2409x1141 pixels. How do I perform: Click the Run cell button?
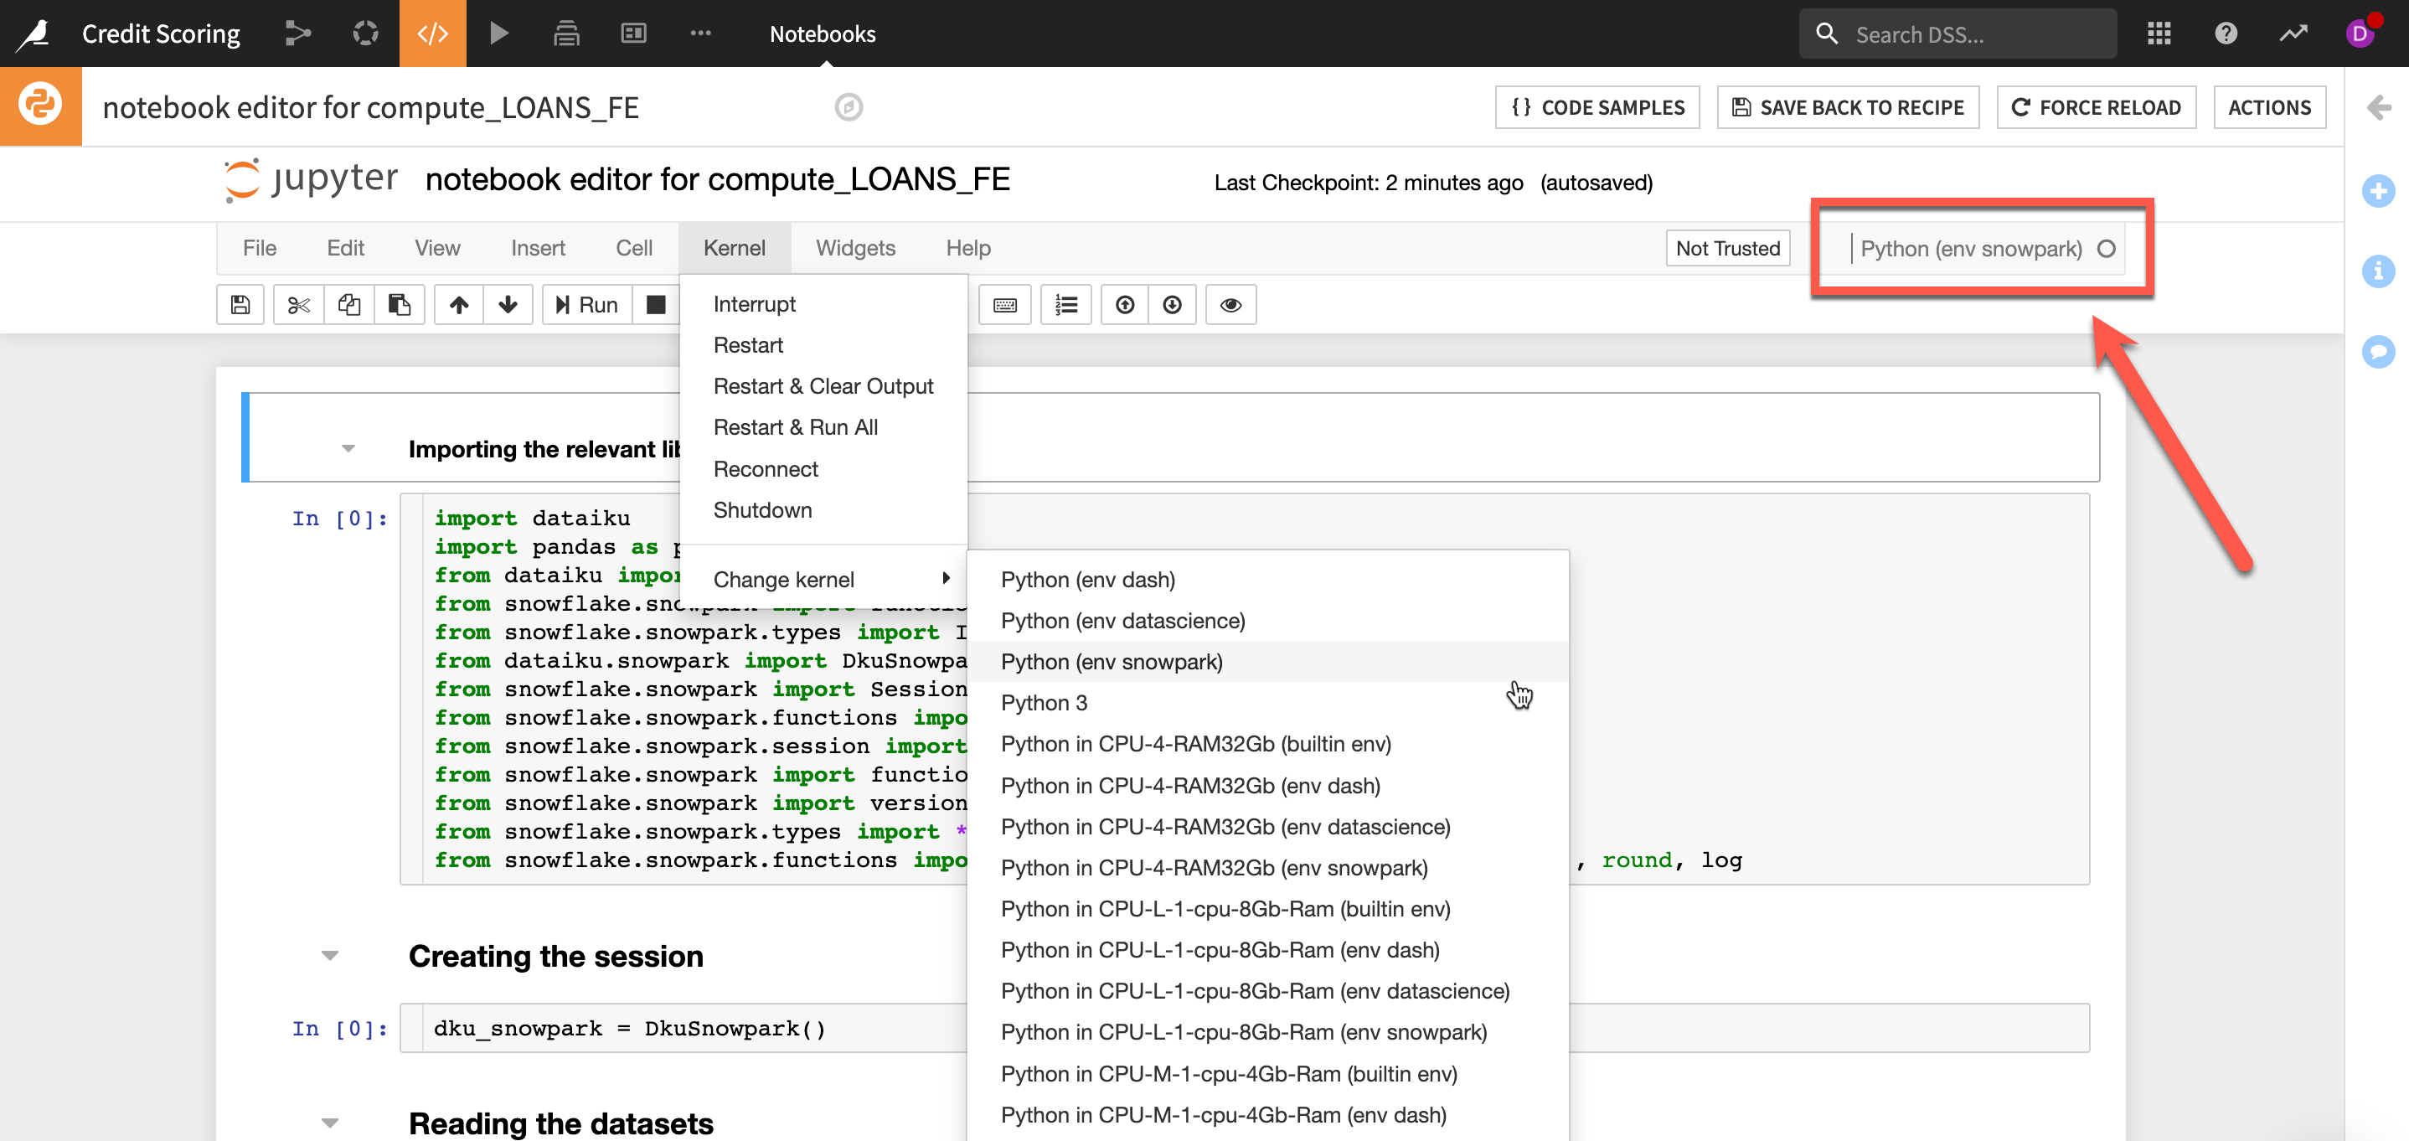586,305
